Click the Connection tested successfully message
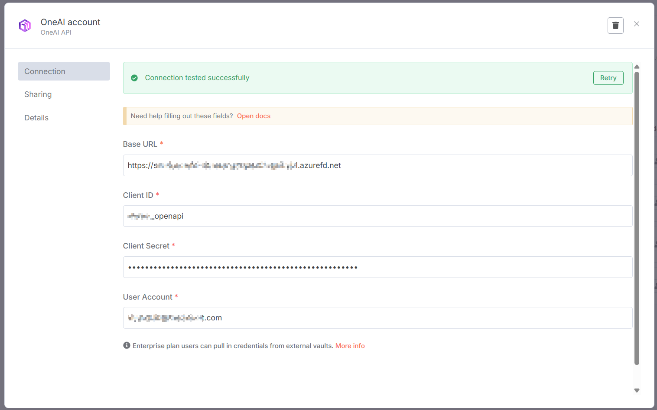Screen dimensions: 657x410 click(197, 78)
